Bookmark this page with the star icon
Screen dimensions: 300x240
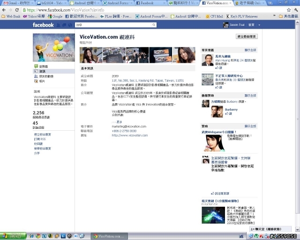tap(289, 10)
